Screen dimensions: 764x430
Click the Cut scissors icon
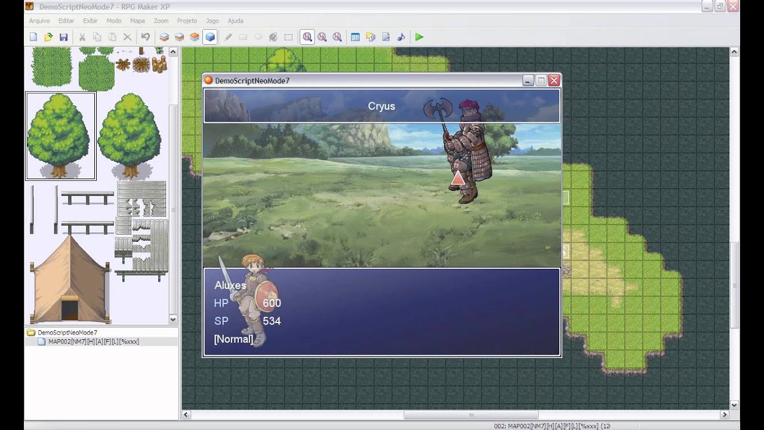82,37
